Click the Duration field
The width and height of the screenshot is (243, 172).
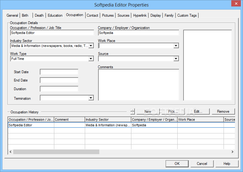pyautogui.click(x=59, y=89)
